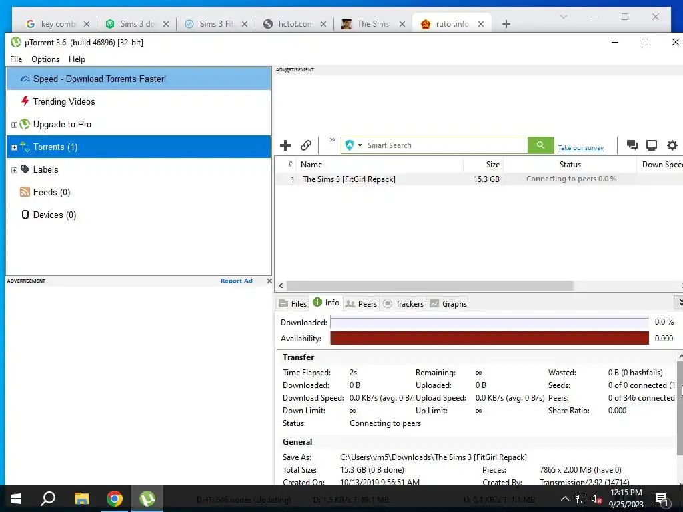Close the rutor.info Chrome tab
Screen dimensions: 683x512
click(x=480, y=24)
